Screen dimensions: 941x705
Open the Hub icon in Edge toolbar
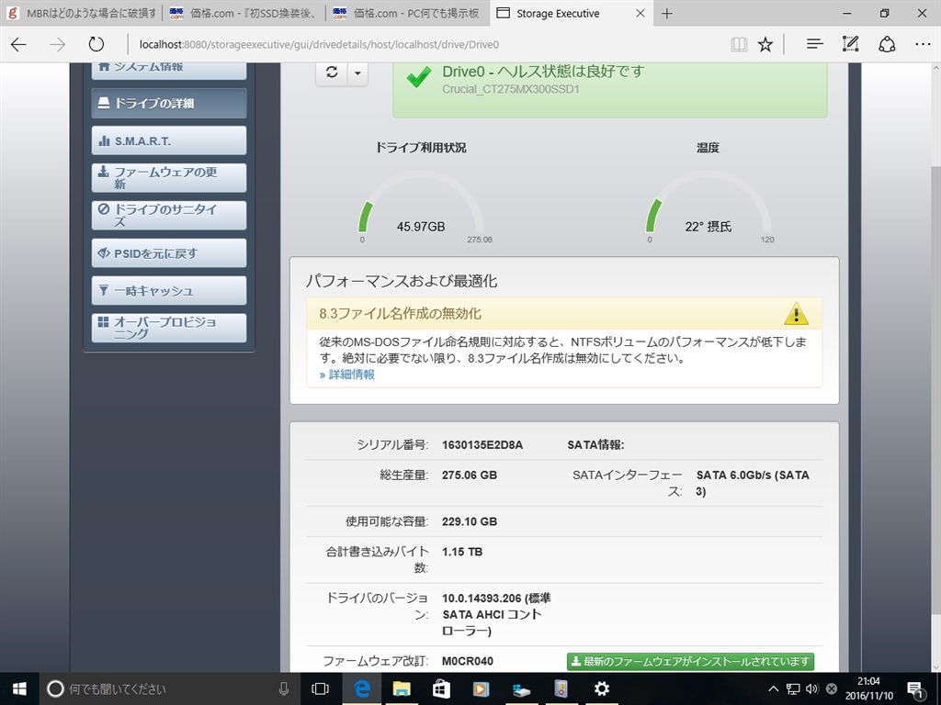click(x=814, y=44)
